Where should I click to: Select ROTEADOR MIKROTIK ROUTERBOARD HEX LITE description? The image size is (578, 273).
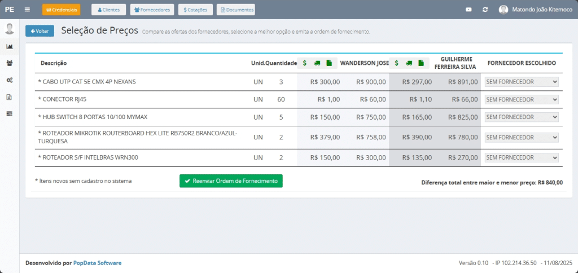click(x=138, y=138)
